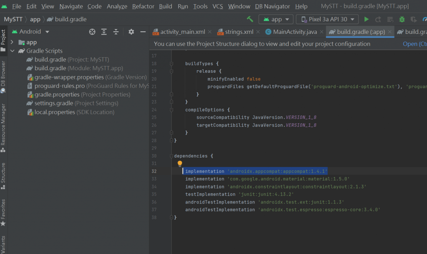Click line number 32 in the gutter
This screenshot has height=254, width=427.
point(154,171)
